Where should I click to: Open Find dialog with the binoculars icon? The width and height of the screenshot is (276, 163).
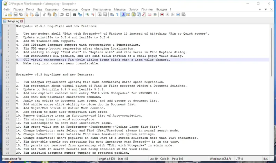point(74,15)
